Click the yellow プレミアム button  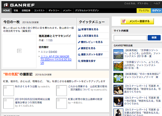coord(144,11)
